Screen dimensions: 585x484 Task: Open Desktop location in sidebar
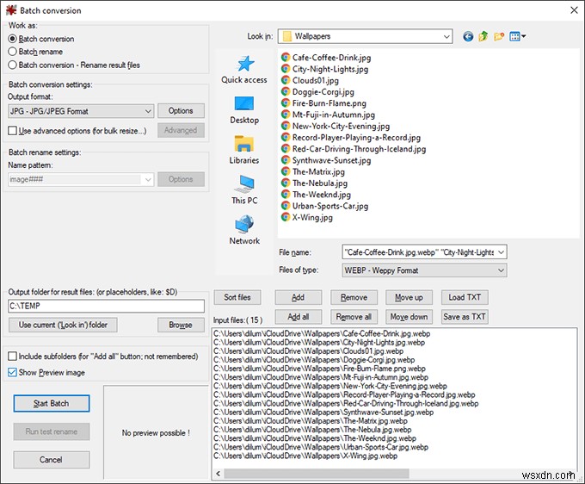click(244, 110)
